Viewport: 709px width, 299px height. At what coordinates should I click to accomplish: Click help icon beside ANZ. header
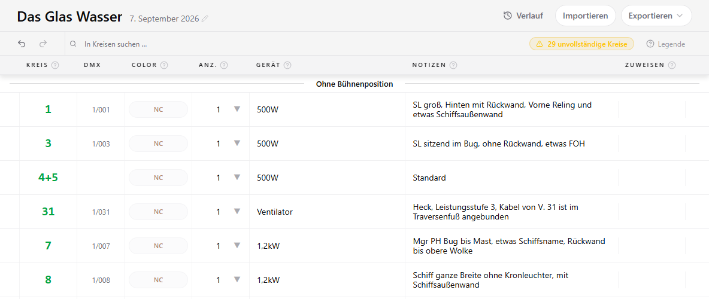pyautogui.click(x=224, y=65)
